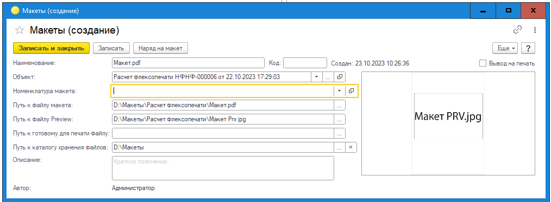Screen dimensions: 551x202
Task: Click the help question mark button
Action: pyautogui.click(x=528, y=48)
